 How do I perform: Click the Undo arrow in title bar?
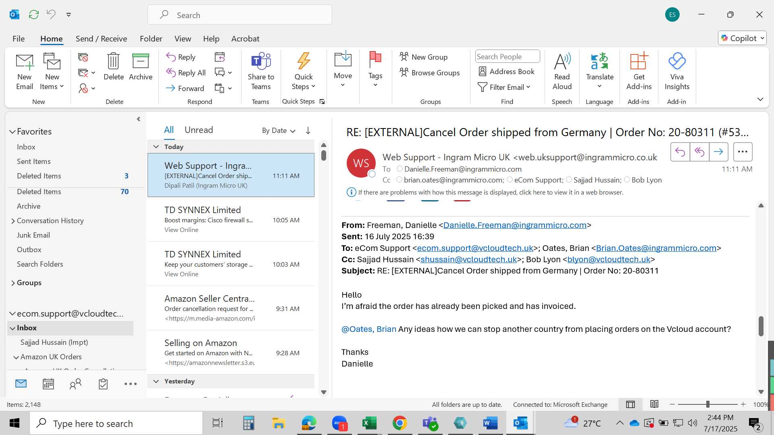(x=51, y=14)
